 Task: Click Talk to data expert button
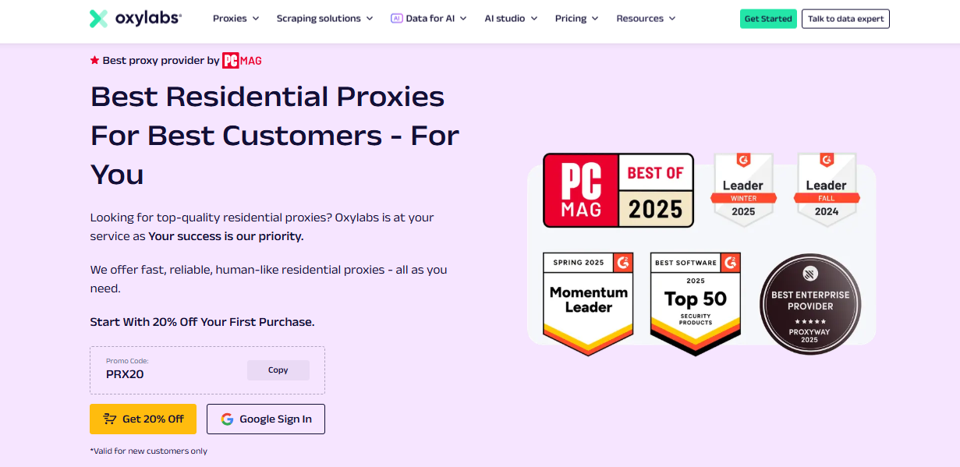pos(845,19)
